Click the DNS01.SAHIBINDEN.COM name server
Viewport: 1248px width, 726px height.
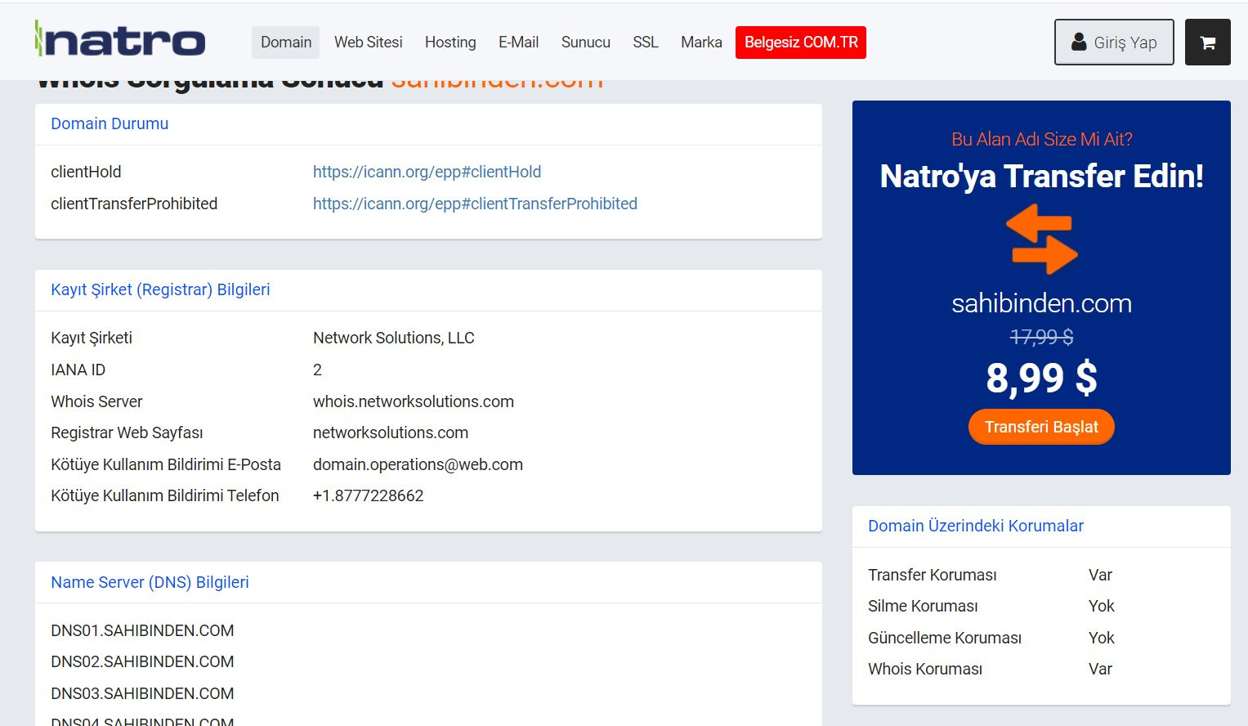pos(142,630)
